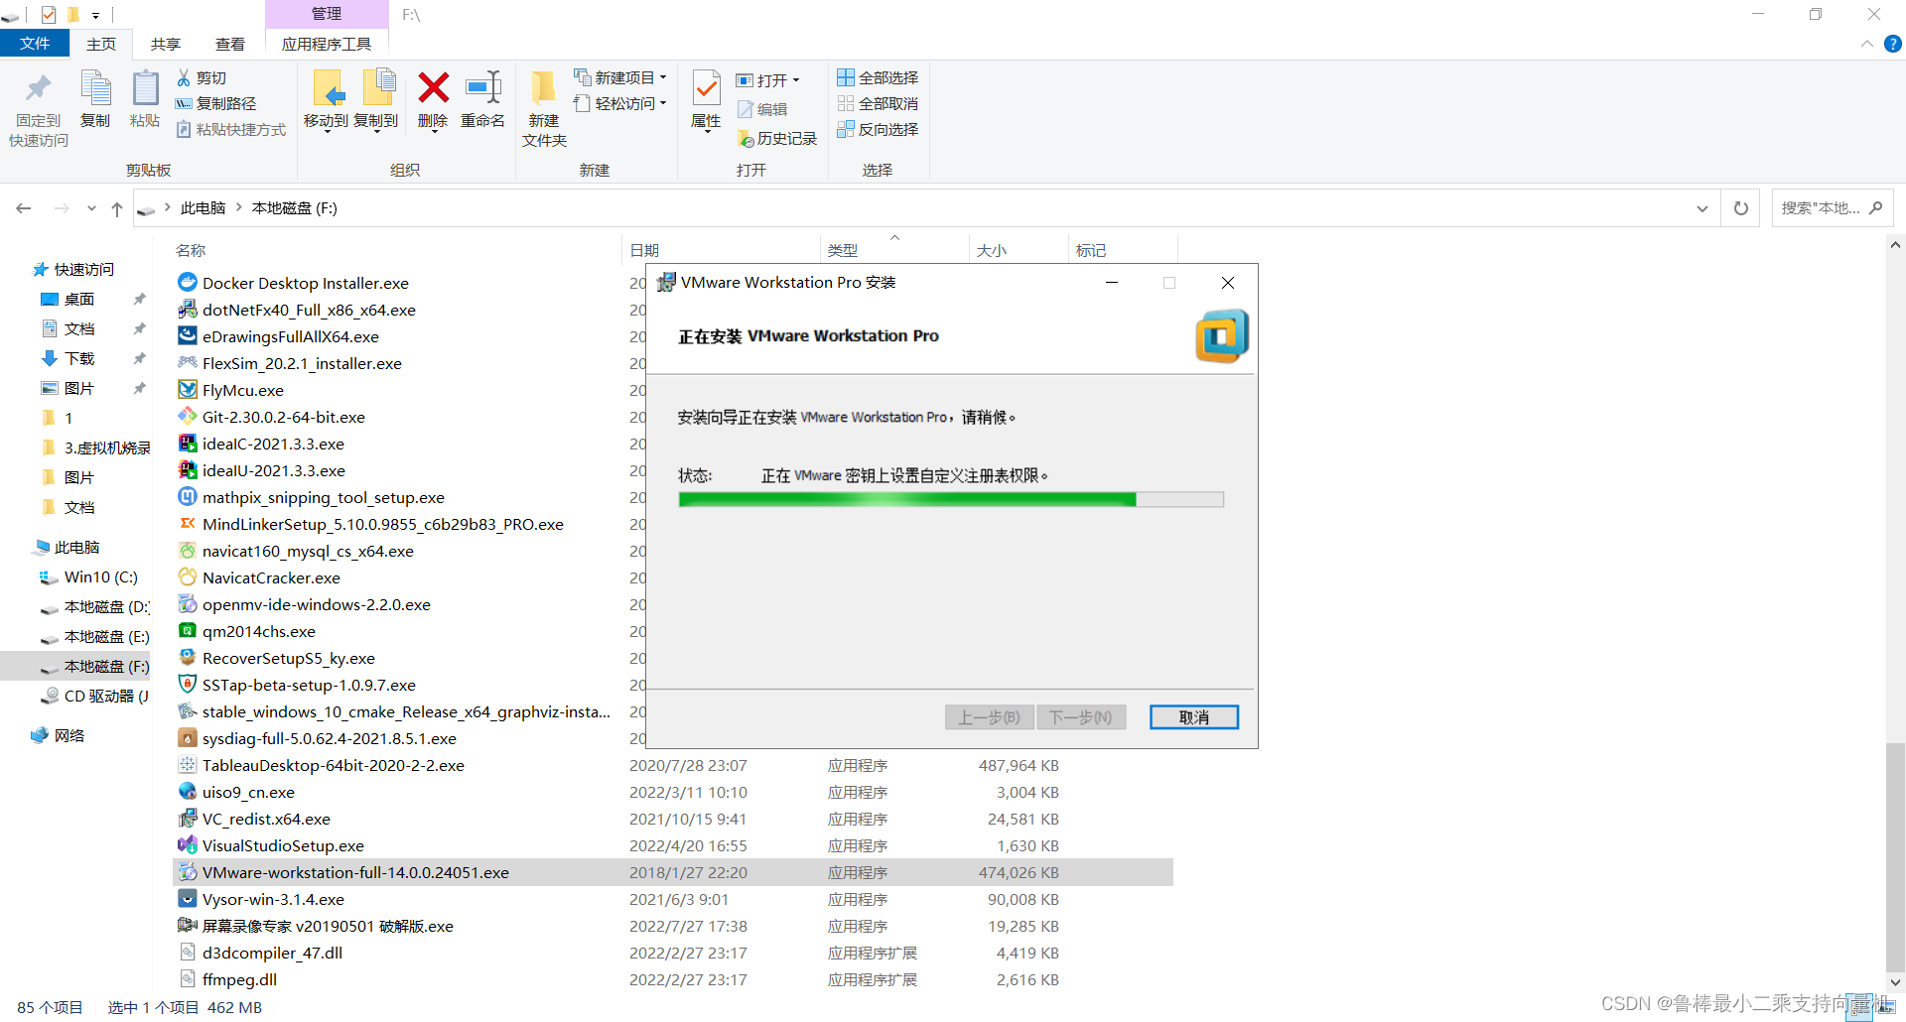Image resolution: width=1906 pixels, height=1022 pixels.
Task: Click the Name column header
Action: [191, 250]
